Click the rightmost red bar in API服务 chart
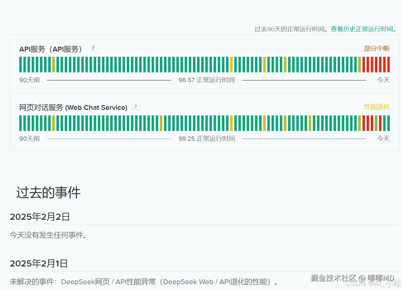The image size is (402, 290). pos(389,64)
